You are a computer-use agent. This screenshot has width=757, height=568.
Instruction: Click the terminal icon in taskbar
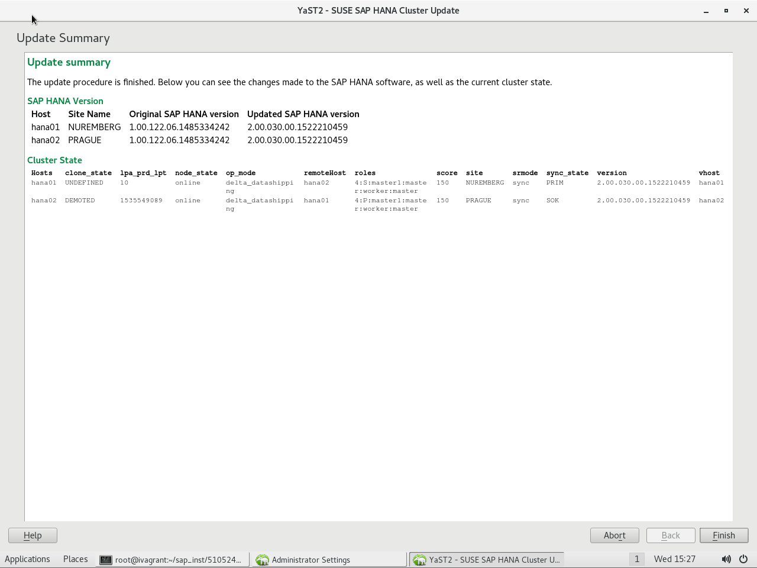106,560
